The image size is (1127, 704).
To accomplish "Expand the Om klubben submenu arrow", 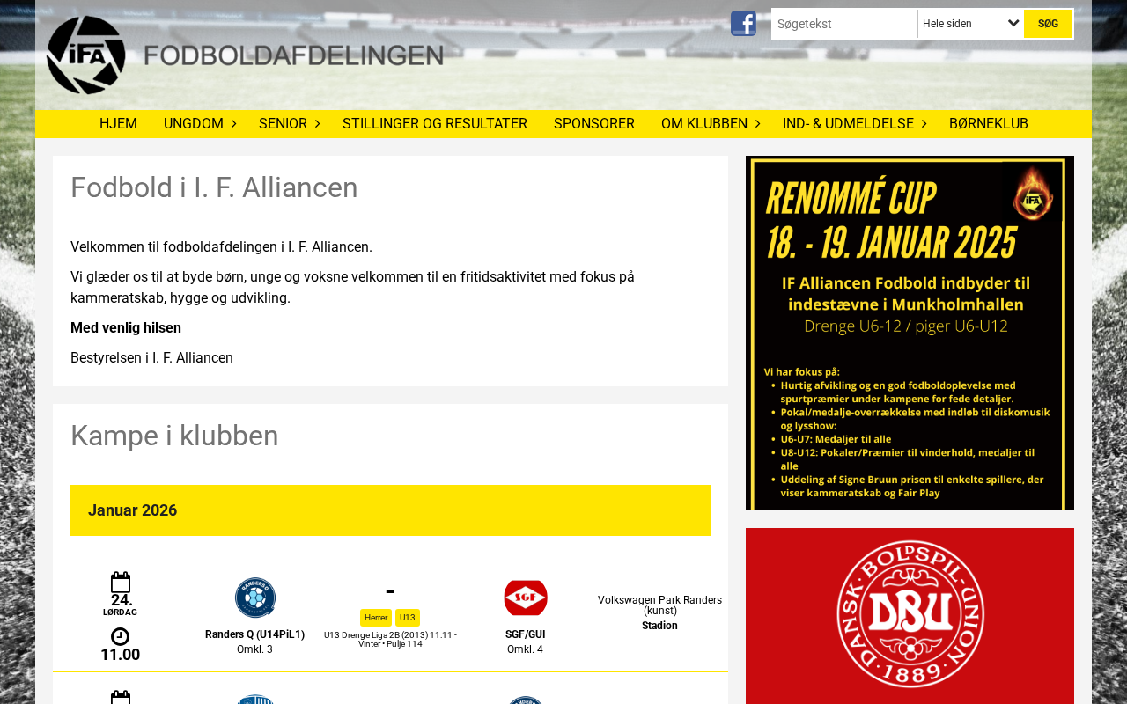I will coord(757,124).
